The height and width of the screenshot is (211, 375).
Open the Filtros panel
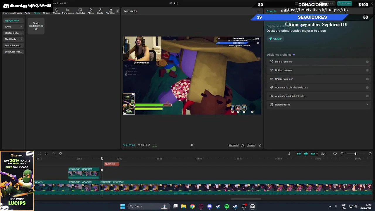[91, 11]
